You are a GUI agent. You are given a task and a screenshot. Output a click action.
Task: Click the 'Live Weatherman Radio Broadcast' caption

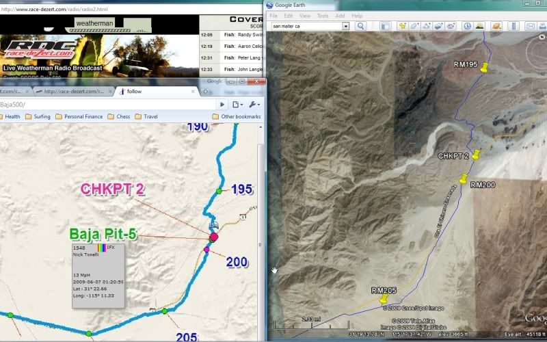[53, 68]
